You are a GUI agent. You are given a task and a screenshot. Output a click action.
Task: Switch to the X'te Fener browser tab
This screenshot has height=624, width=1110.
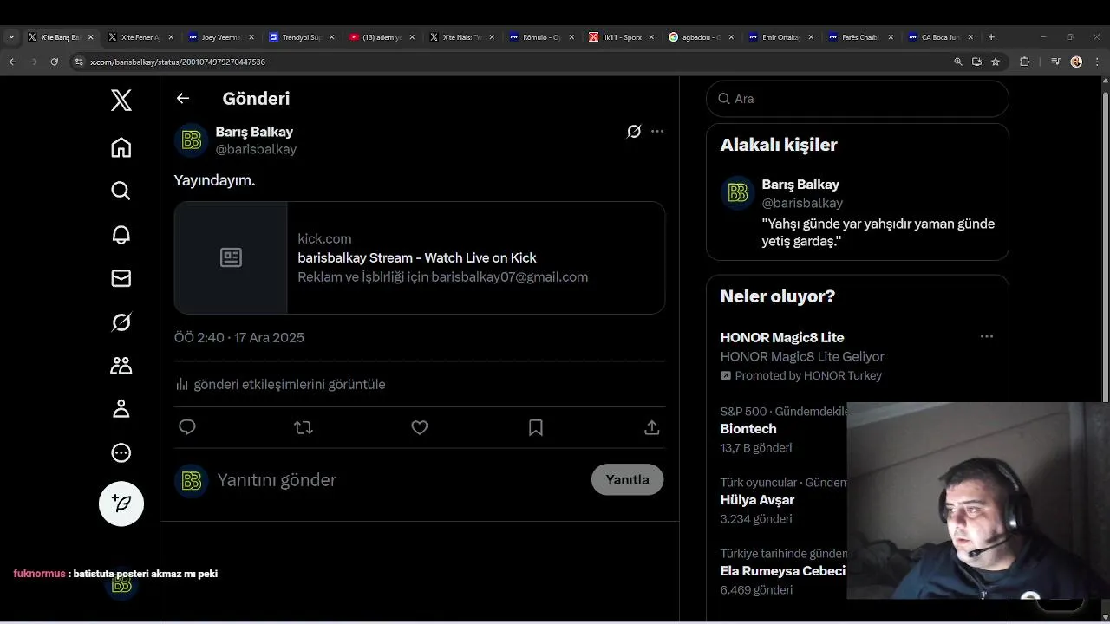point(140,37)
